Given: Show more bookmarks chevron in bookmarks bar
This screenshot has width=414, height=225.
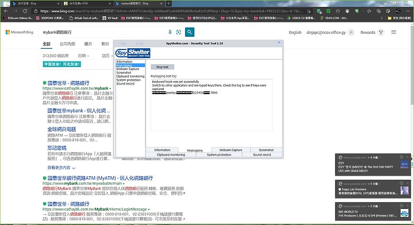Looking at the screenshot, I should [x=381, y=18].
